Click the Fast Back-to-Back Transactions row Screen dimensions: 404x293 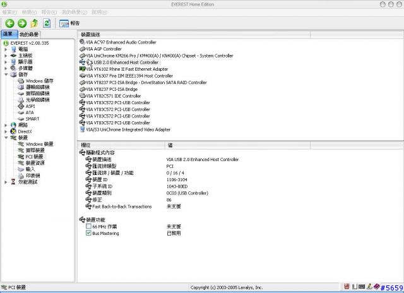coord(122,206)
